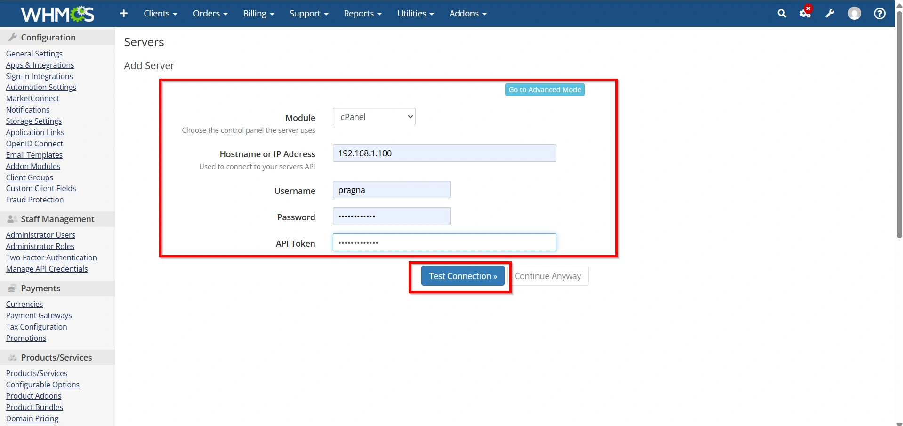Screen dimensions: 903x426
Task: Open the Billing menu
Action: click(258, 14)
